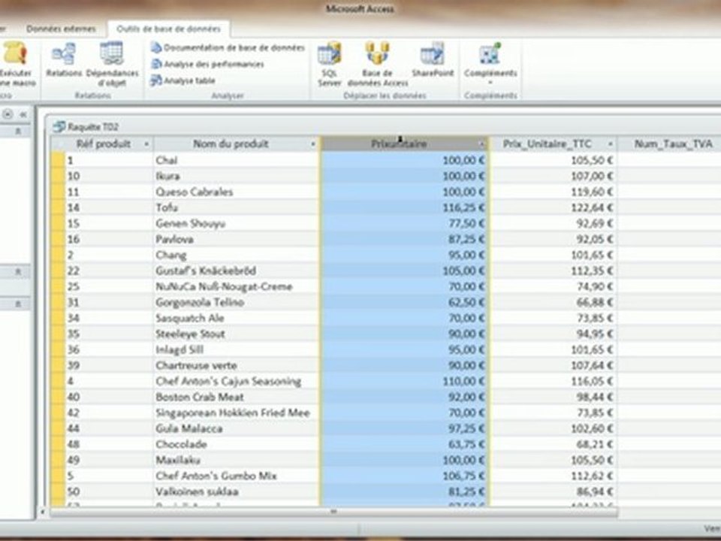721x541 pixels.
Task: Click the cell 'Gustaf's Knäckebröd'
Action: click(237, 271)
